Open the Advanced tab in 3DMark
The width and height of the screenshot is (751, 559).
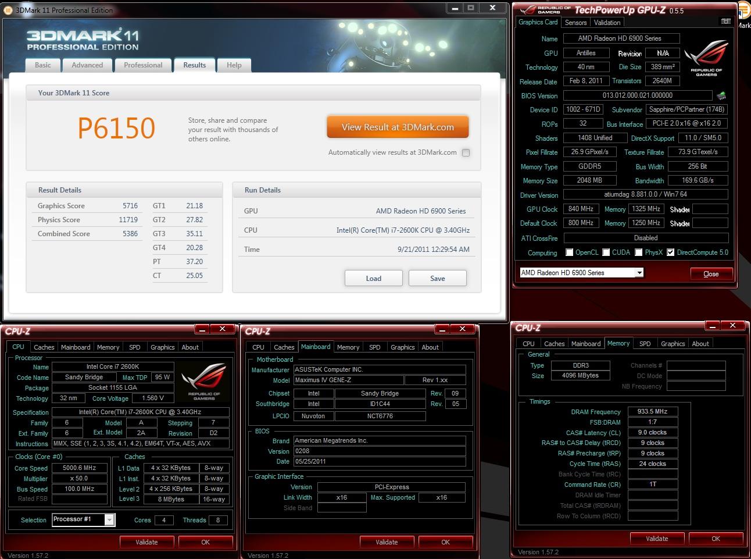(x=87, y=65)
